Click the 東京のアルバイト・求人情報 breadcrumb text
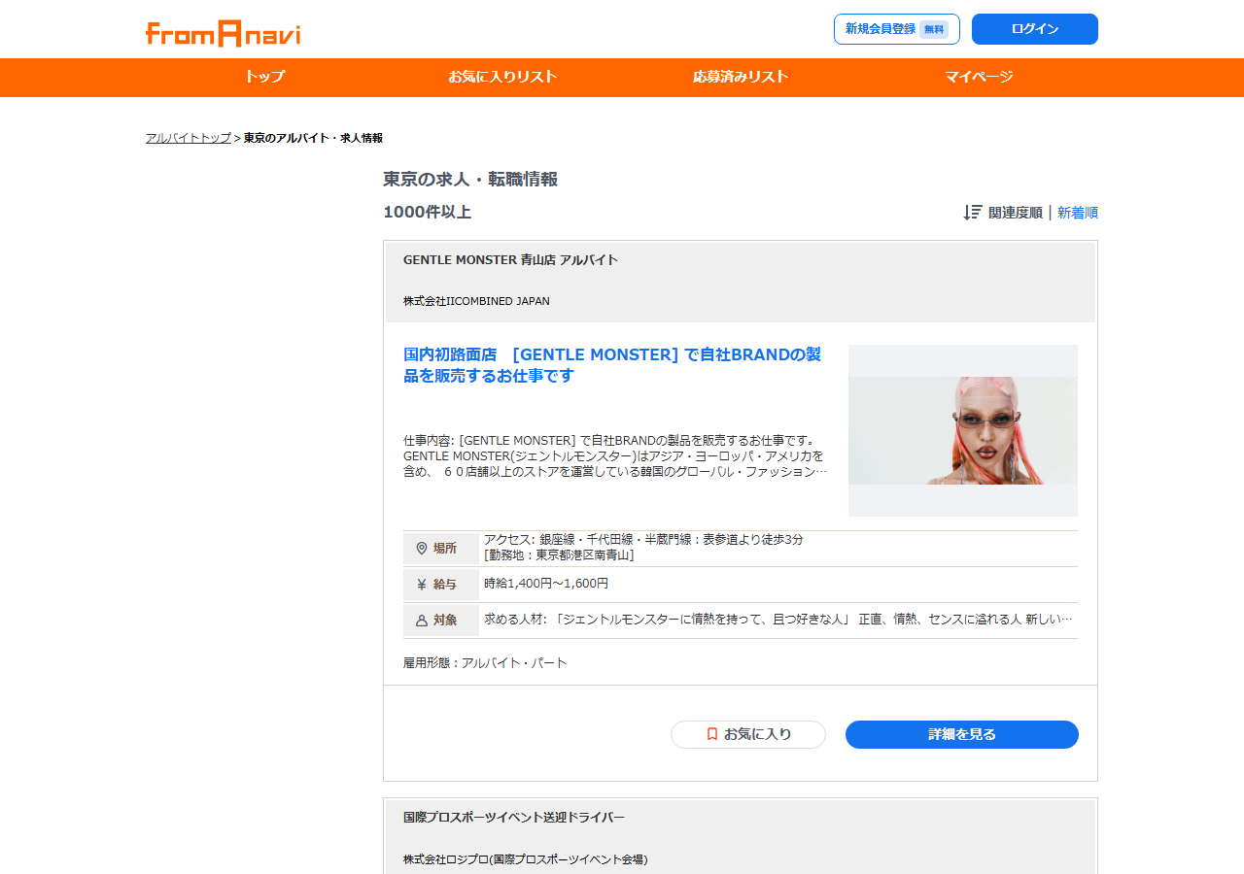The height and width of the screenshot is (874, 1244). click(313, 138)
